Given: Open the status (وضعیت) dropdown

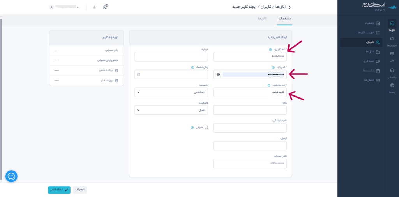Looking at the screenshot, I should click(x=171, y=110).
